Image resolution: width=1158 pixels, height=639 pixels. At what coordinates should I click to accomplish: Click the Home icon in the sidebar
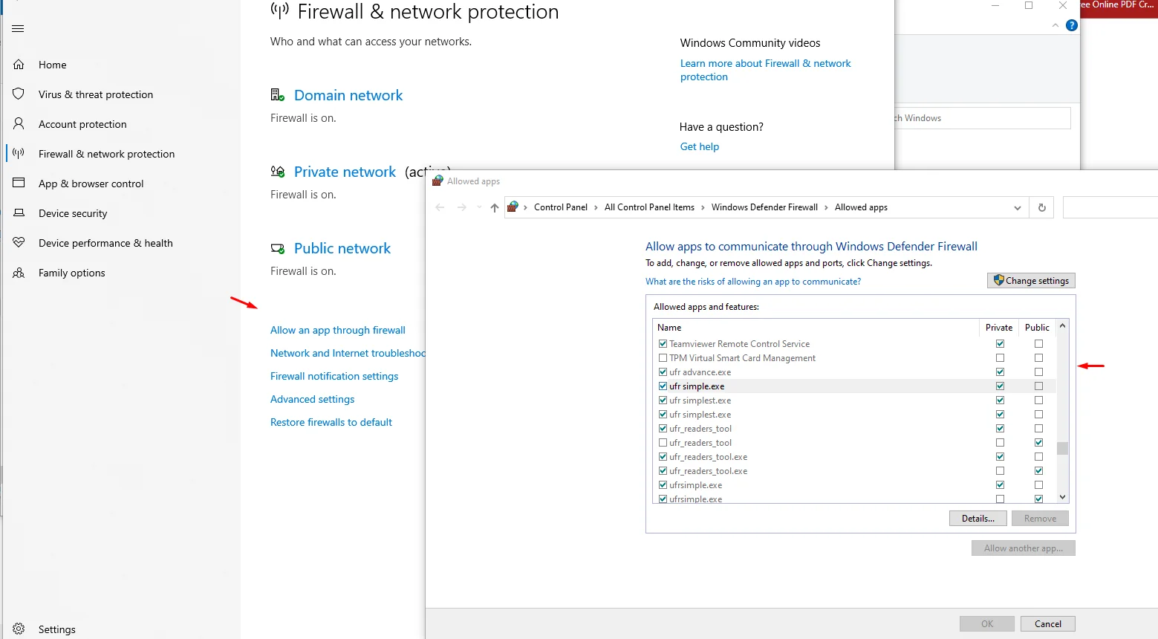19,65
